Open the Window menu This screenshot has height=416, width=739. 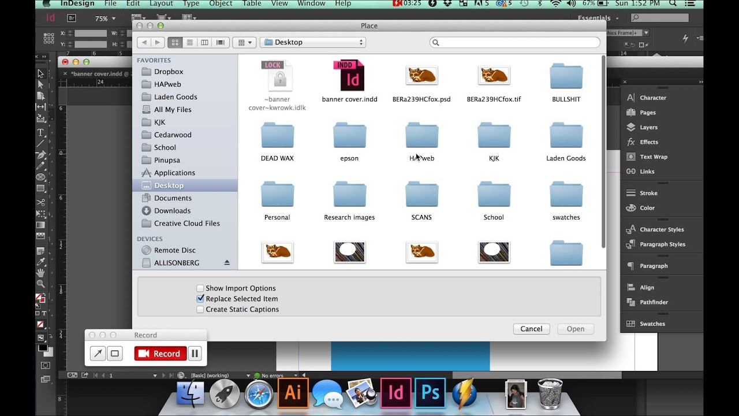pos(311,4)
